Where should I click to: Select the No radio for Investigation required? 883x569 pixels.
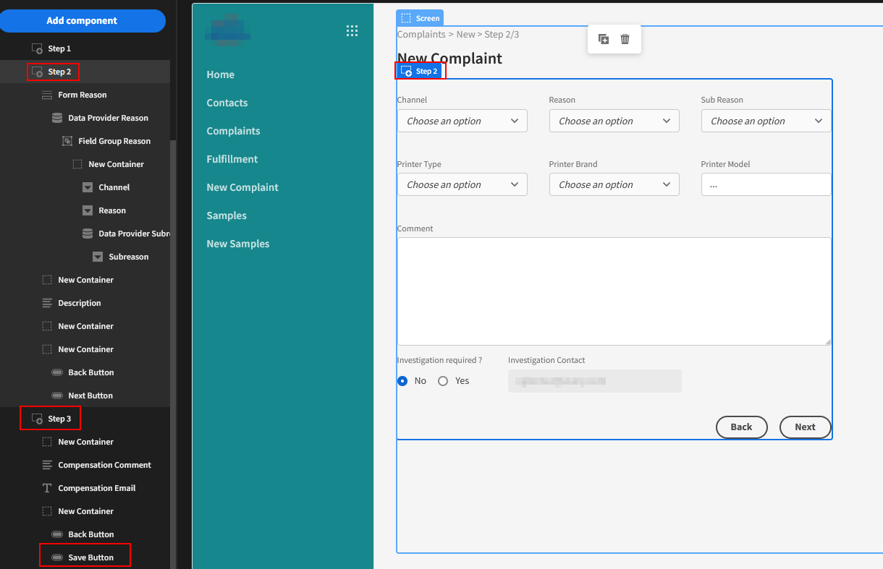pyautogui.click(x=402, y=380)
